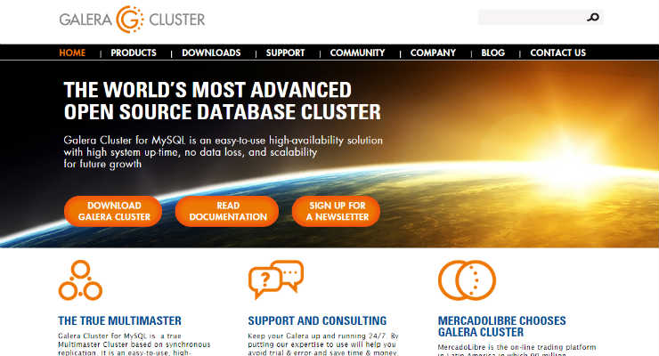
Task: Click the hero headline World's Most Advanced
Action: coord(223,101)
